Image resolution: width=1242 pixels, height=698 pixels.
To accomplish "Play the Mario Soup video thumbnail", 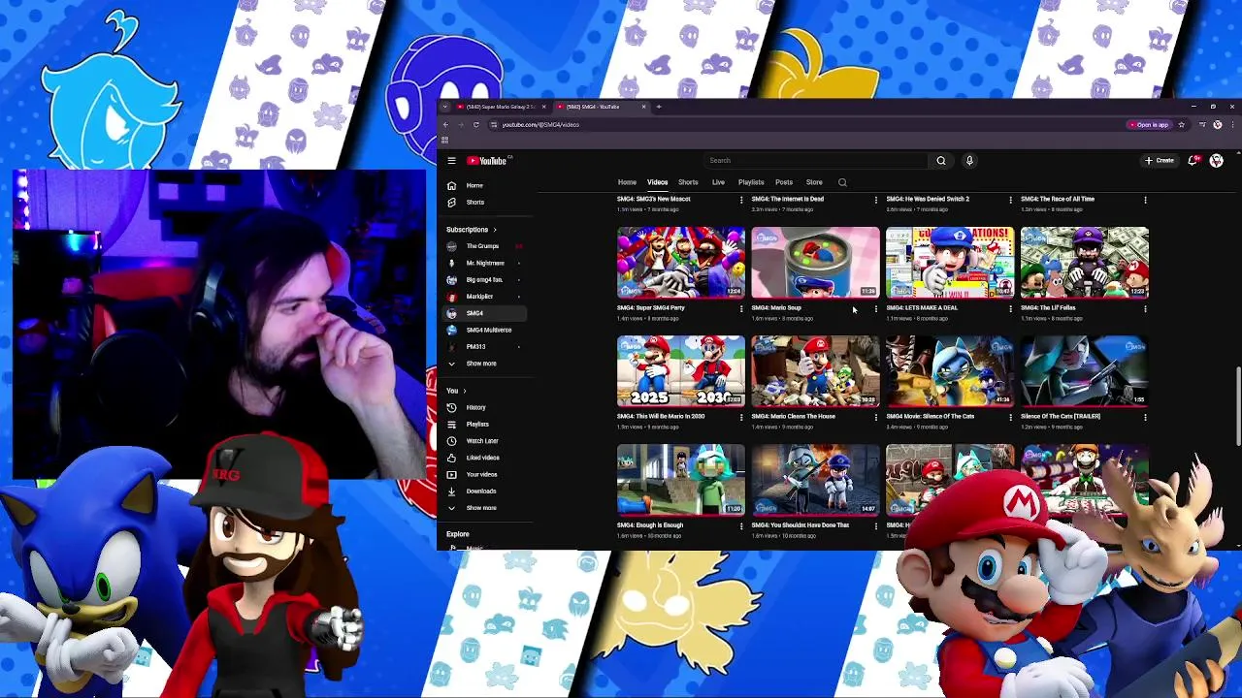I will [815, 263].
